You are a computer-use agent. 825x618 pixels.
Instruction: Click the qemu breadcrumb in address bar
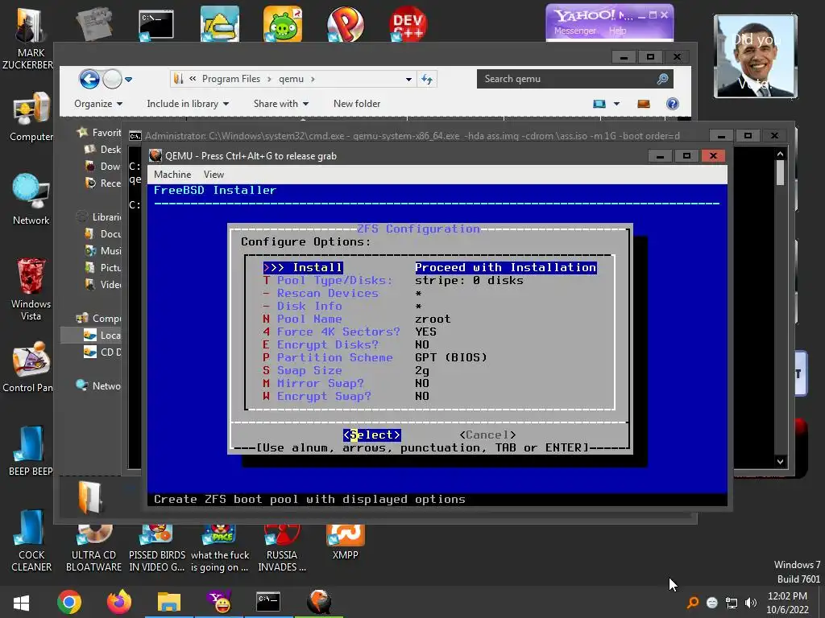291,79
